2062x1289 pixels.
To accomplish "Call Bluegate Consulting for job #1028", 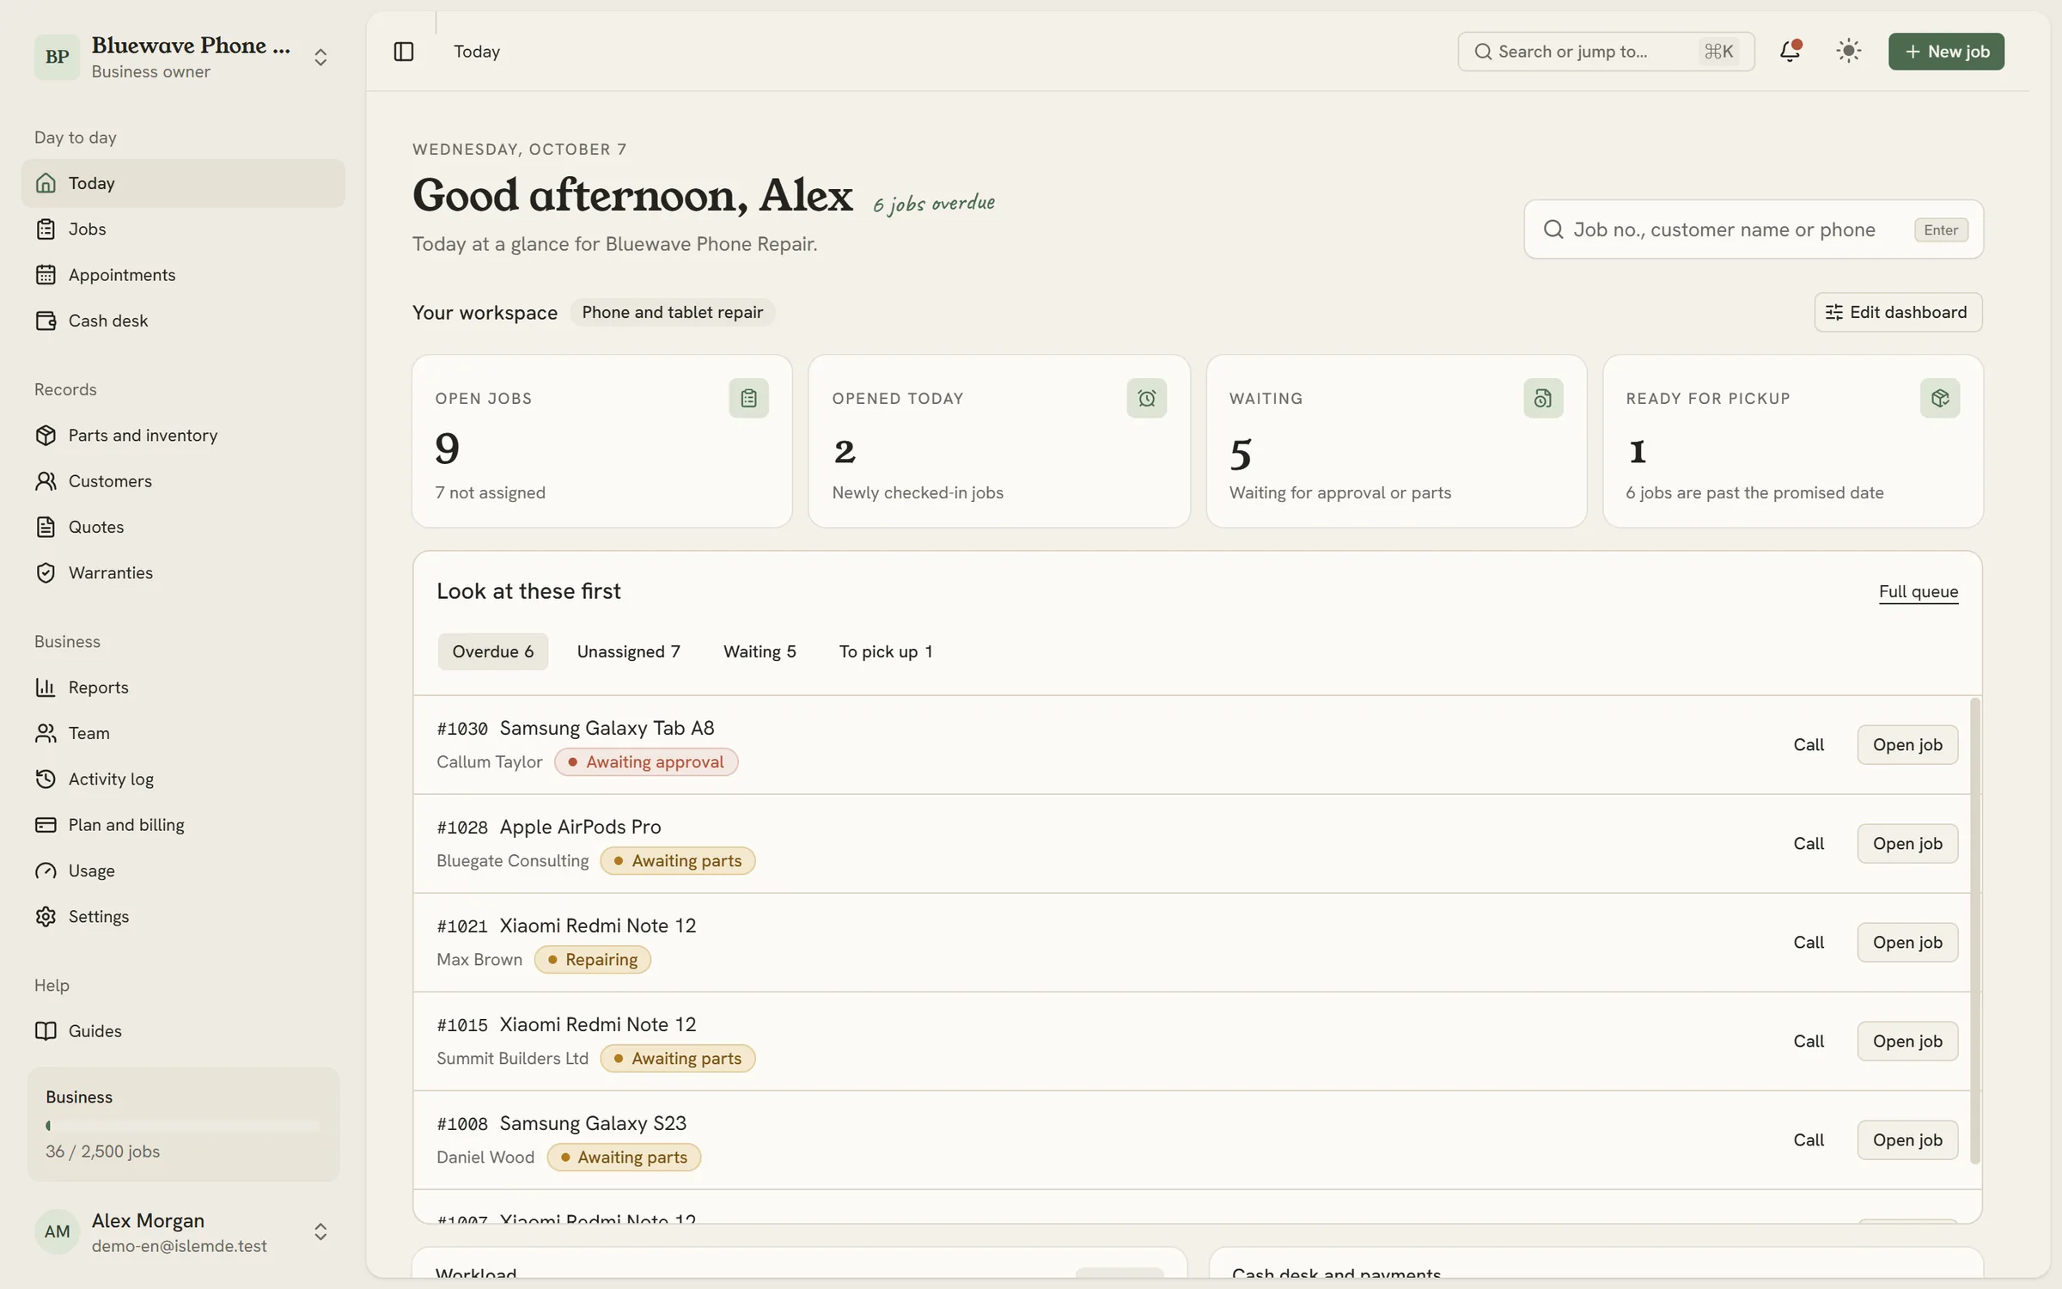I will click(1809, 843).
